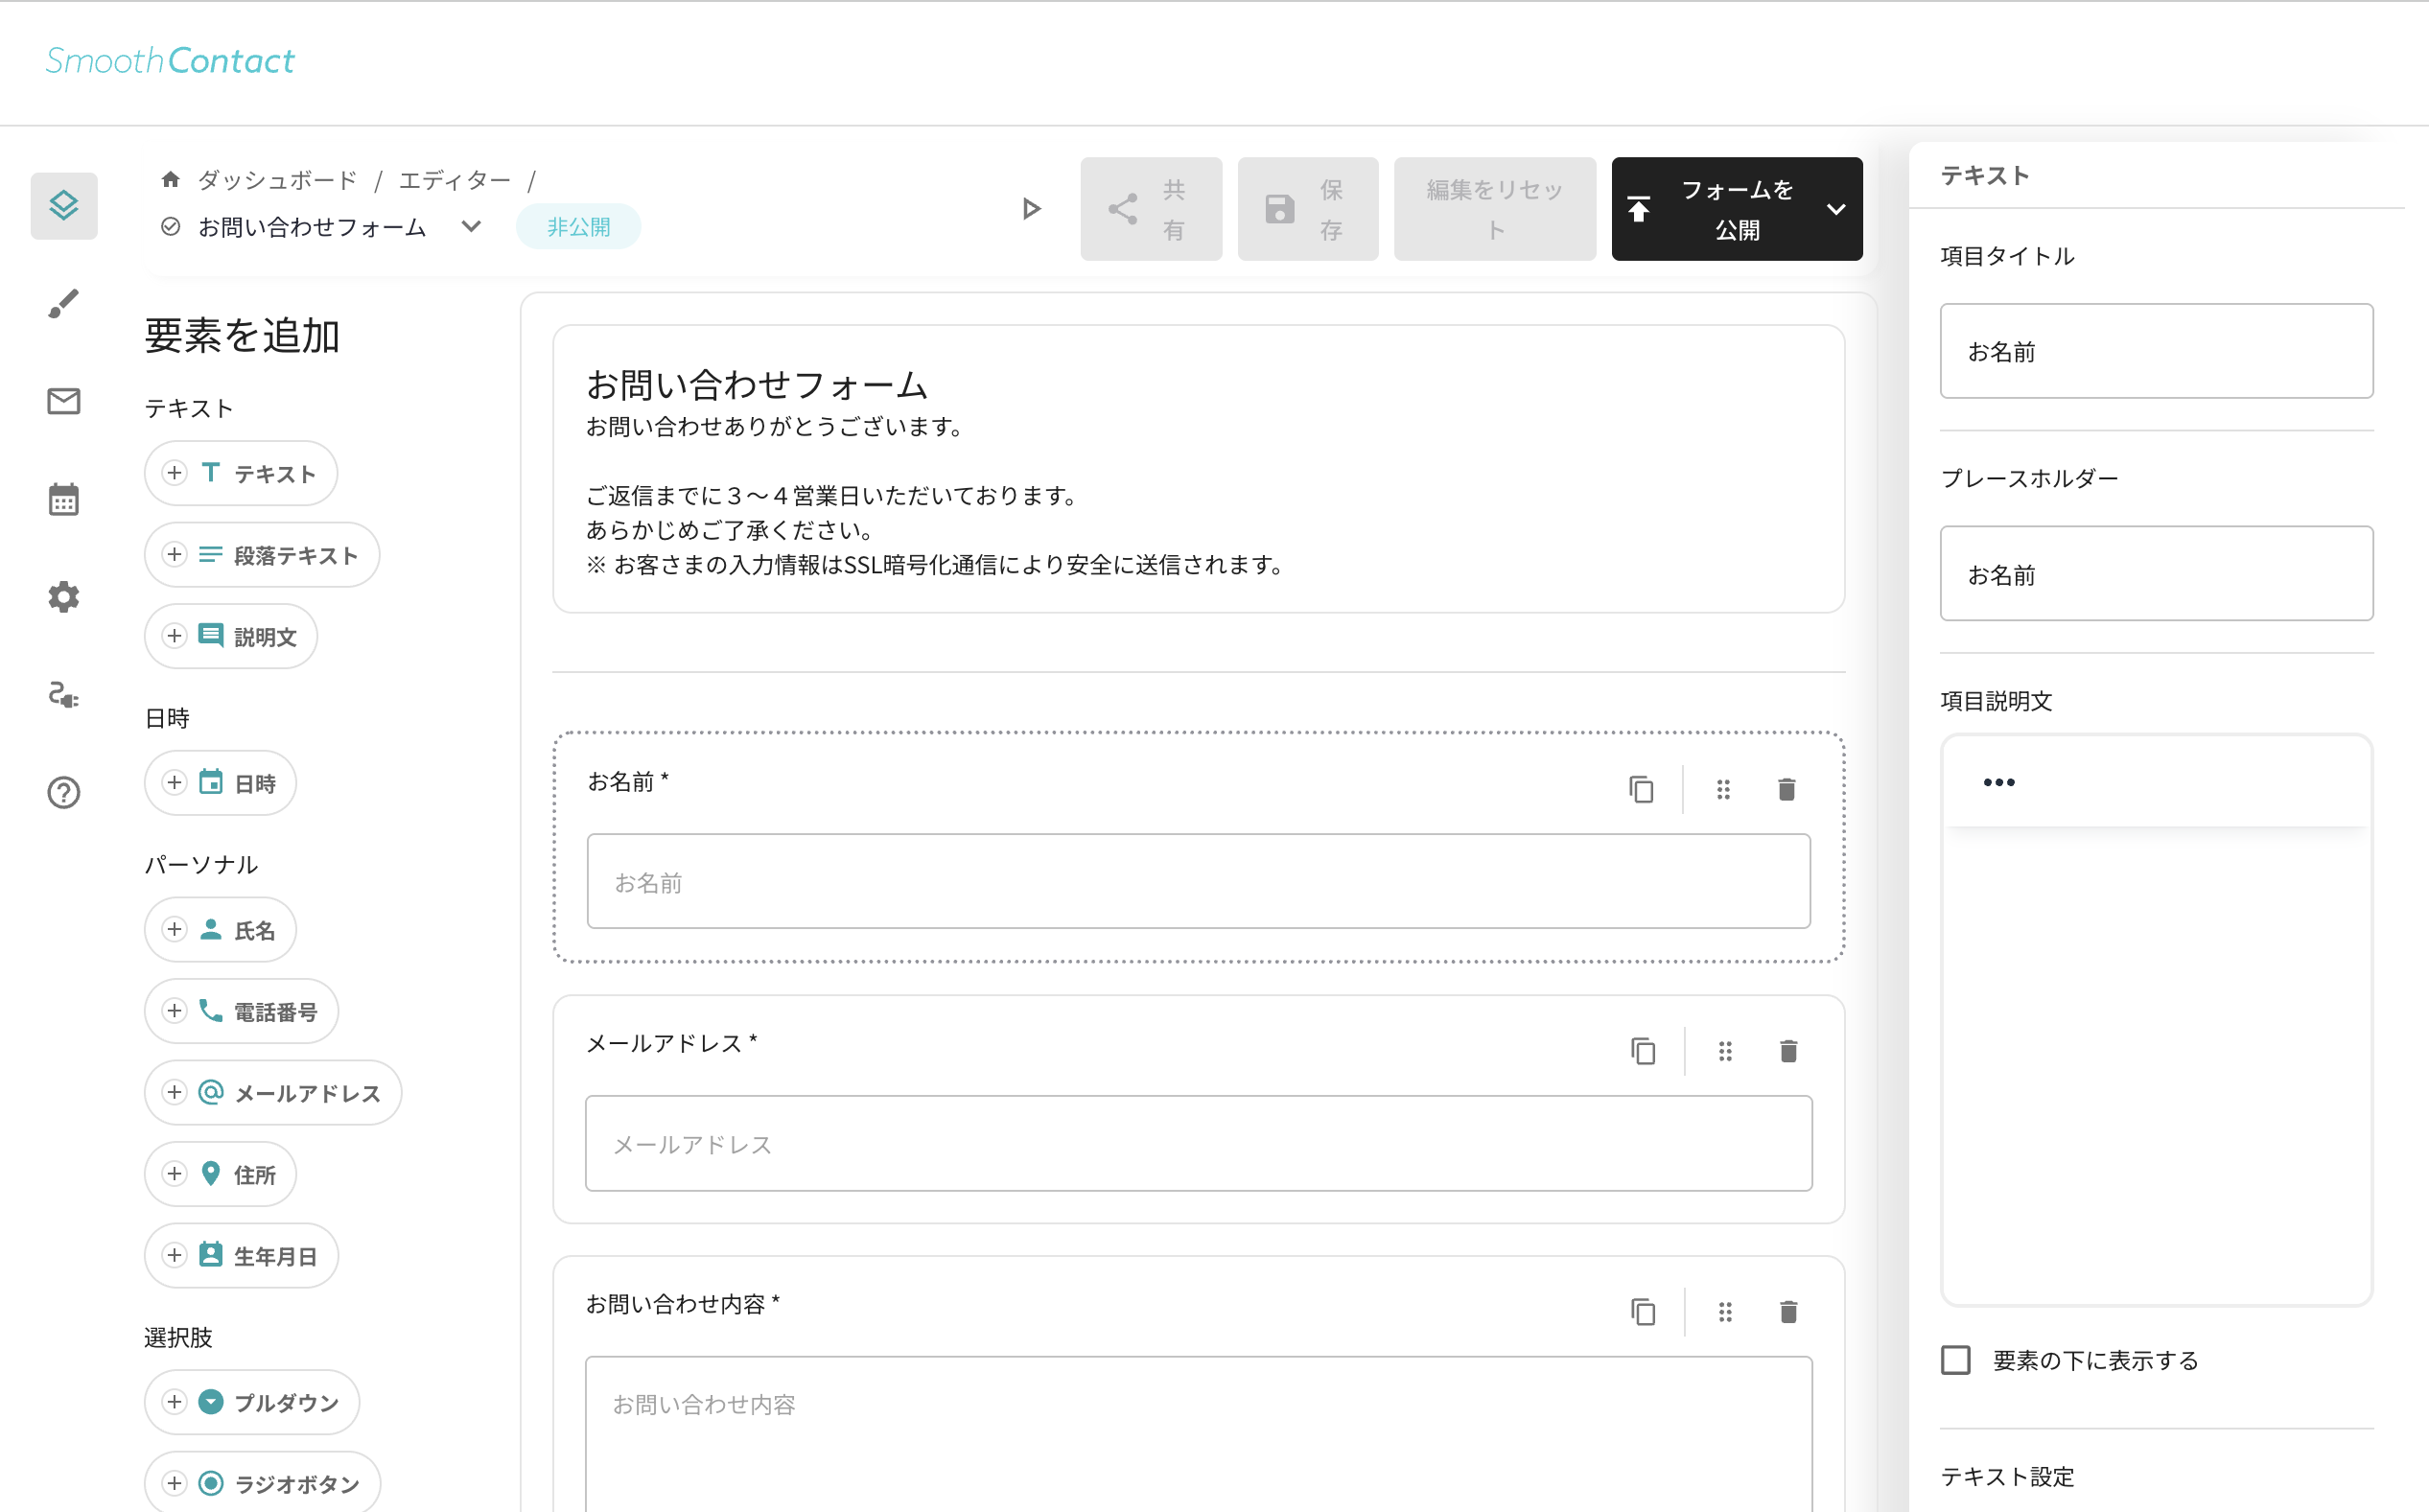Click the SmoothContact logo

(170, 61)
